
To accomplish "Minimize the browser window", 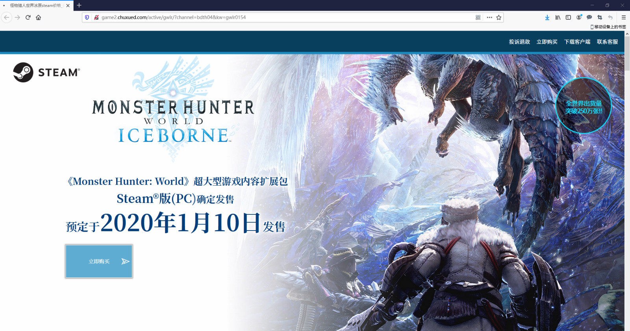I will pyautogui.click(x=592, y=5).
